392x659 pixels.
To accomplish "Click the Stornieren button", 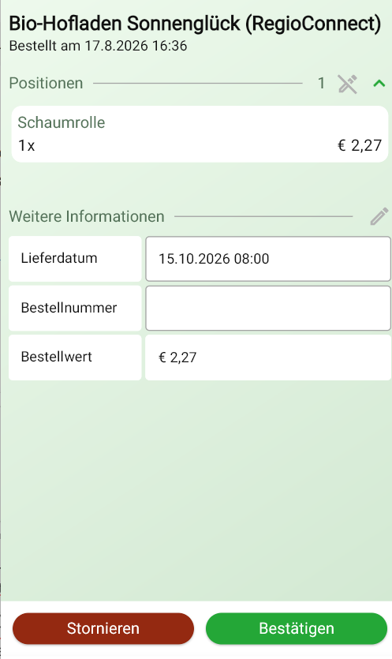I will pos(103,629).
